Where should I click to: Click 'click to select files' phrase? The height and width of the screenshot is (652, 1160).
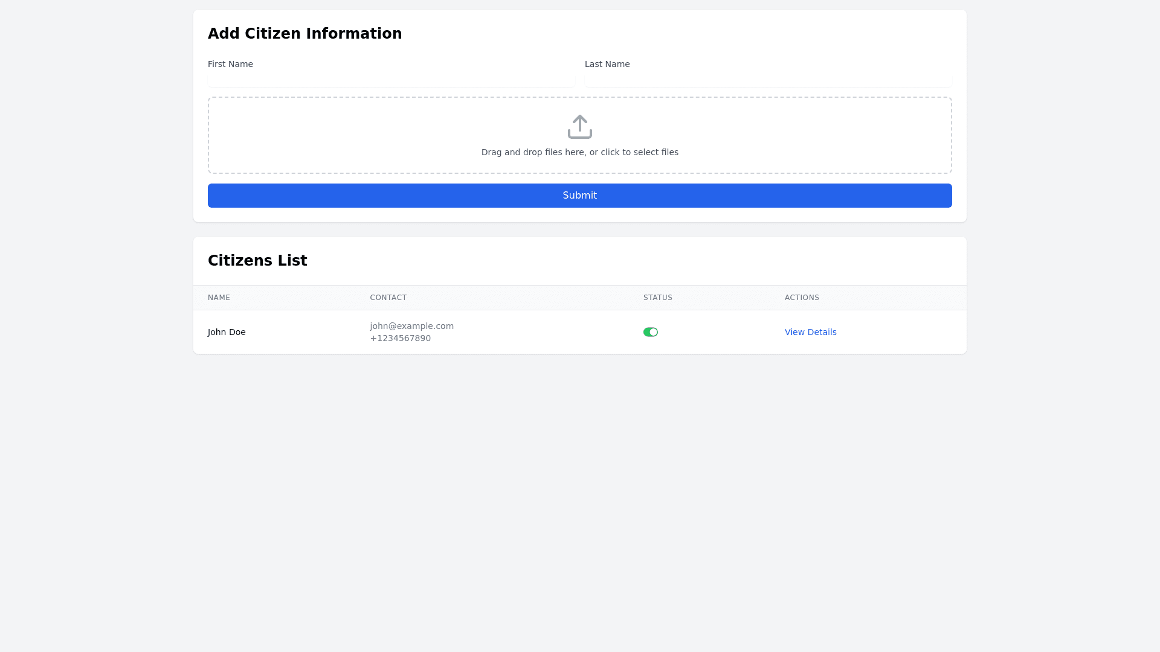[x=639, y=152]
